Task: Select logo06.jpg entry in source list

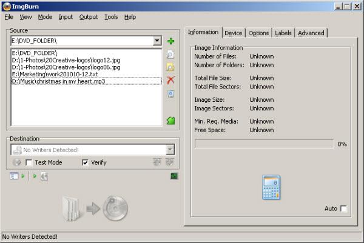Action: click(x=86, y=67)
